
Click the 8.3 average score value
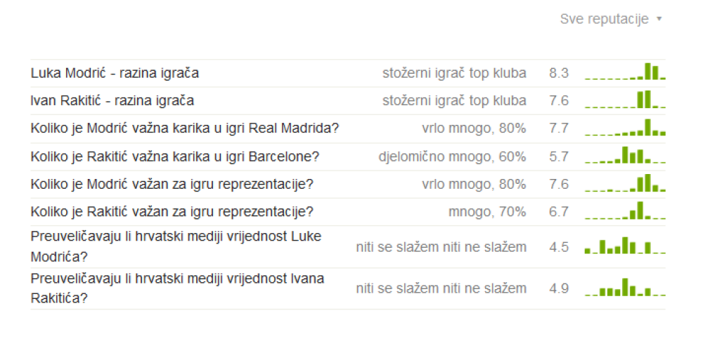[x=559, y=73]
